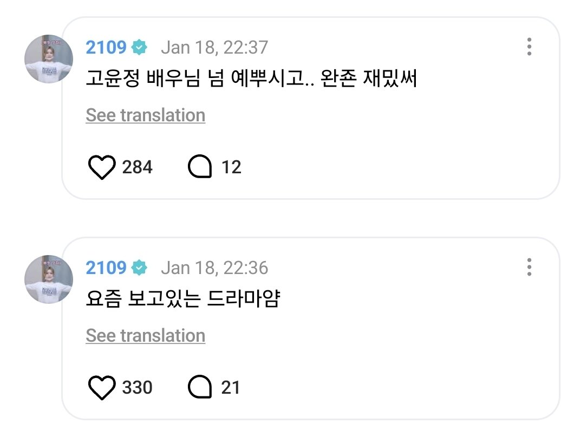Click See translation under the 22:37 post
Screen dimensions: 561x443
(145, 115)
